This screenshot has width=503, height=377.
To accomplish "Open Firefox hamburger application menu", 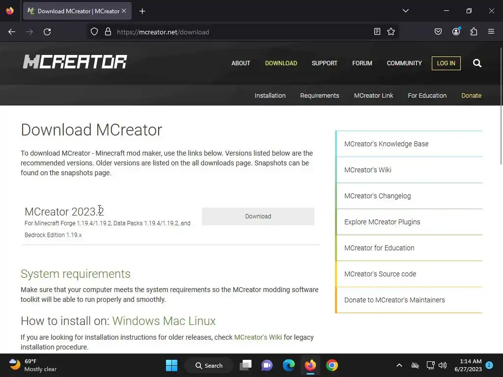I will coord(491,31).
